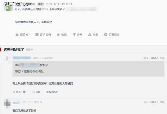This screenshot has height=114, width=167.
Task: Click the 亮了(162) lightbulb icon
Action: point(14,92)
